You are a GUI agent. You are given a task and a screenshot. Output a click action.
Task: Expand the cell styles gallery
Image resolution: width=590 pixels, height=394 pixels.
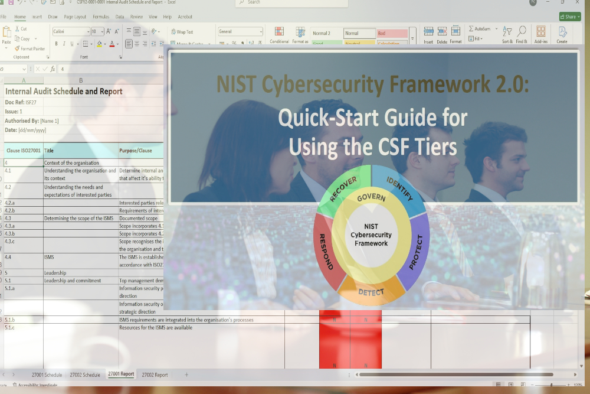412,38
